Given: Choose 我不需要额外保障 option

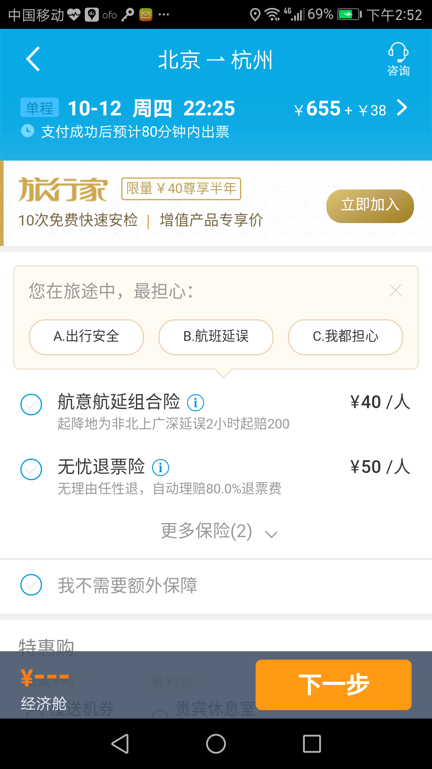Looking at the screenshot, I should pos(31,585).
